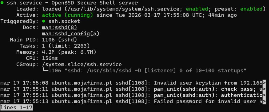
Task: Click the green status dot before ssh.service
Action: pyautogui.click(x=2, y=3)
